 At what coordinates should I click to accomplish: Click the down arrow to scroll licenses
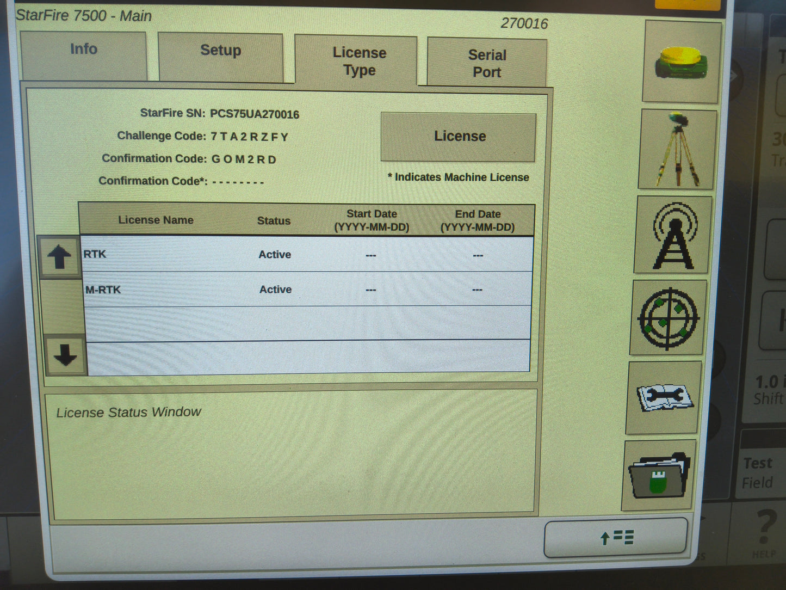(x=64, y=356)
